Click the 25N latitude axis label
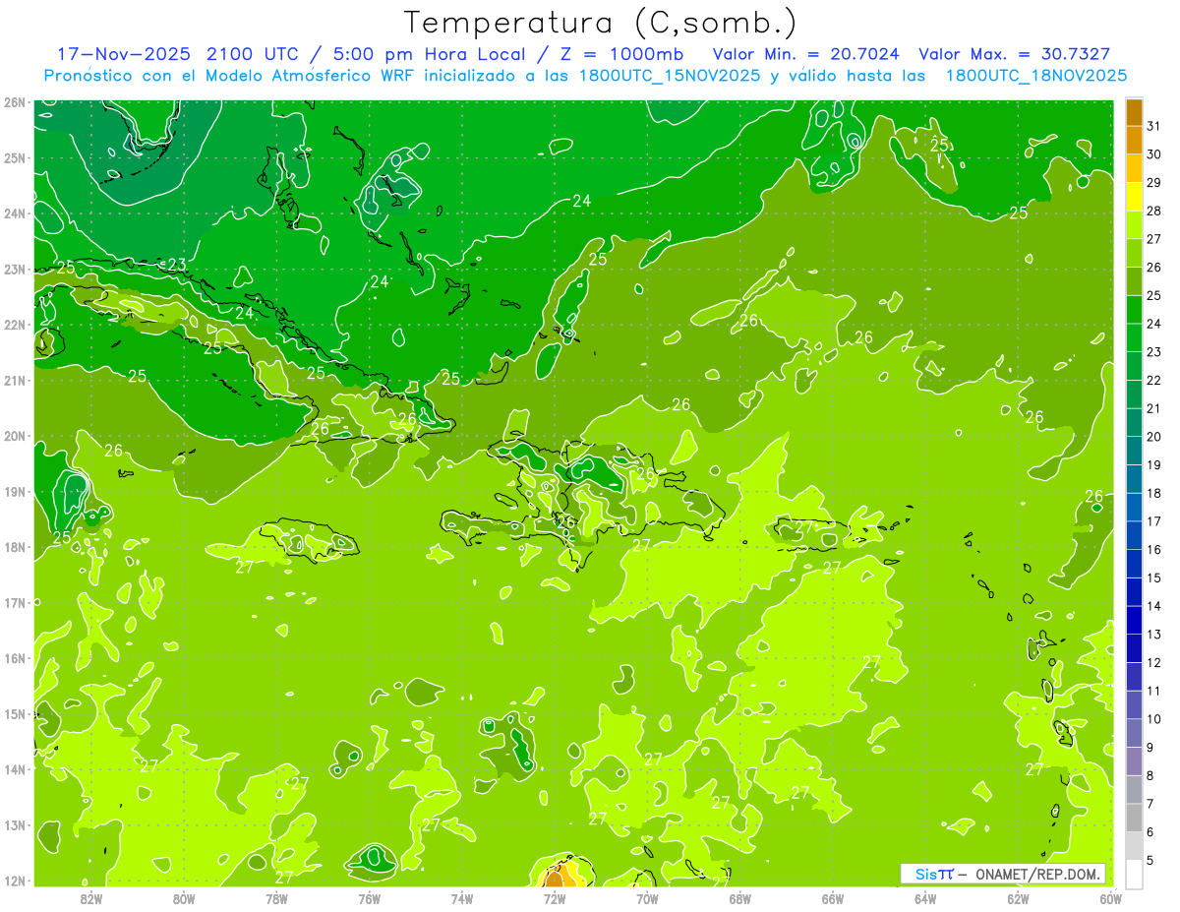 [14, 157]
